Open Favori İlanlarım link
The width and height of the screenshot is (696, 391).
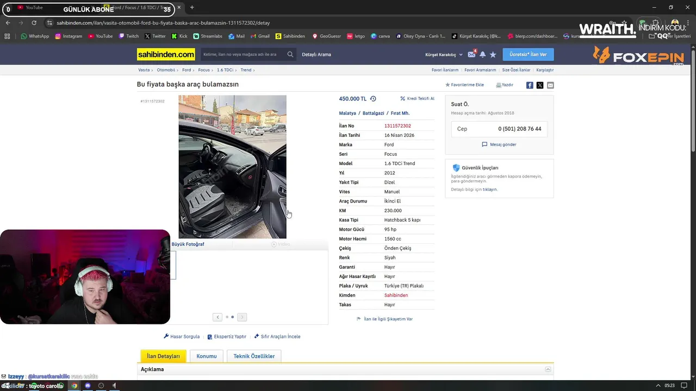pyautogui.click(x=445, y=70)
